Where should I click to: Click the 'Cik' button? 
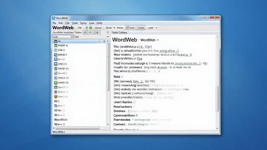click(x=96, y=32)
